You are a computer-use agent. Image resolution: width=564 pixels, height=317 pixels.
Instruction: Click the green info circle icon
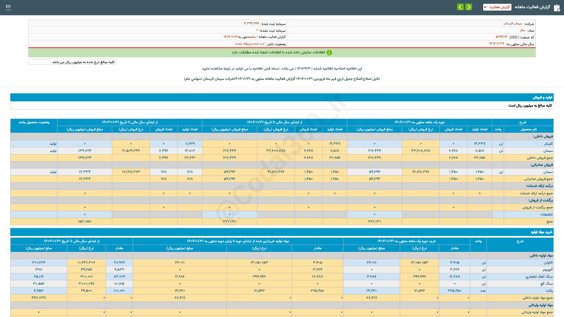329,53
